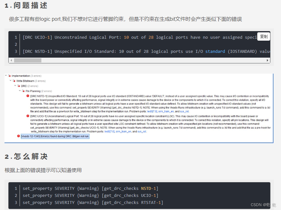Click the red error icon beside DRC NSTD-1

click(28, 96)
